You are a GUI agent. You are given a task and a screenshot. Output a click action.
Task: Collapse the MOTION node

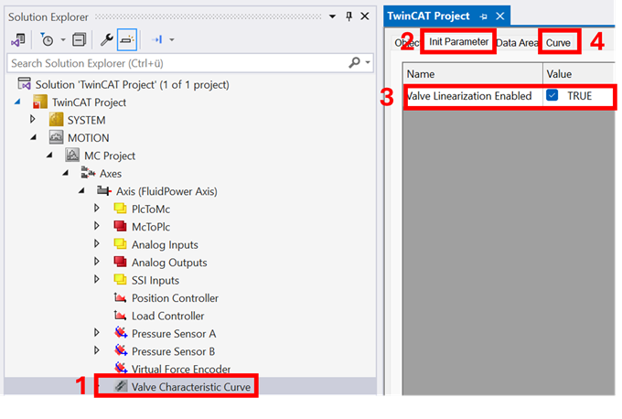(x=34, y=137)
